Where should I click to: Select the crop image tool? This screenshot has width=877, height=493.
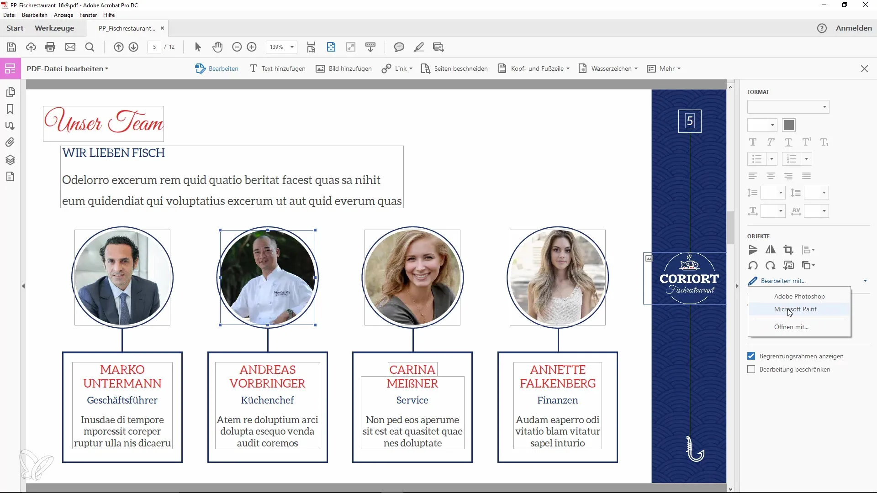coord(788,250)
